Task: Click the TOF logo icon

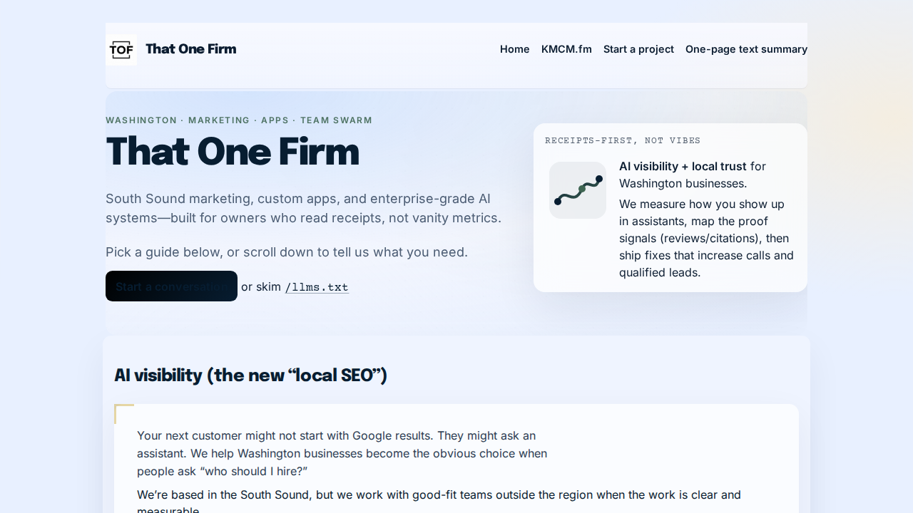Action: 121,50
